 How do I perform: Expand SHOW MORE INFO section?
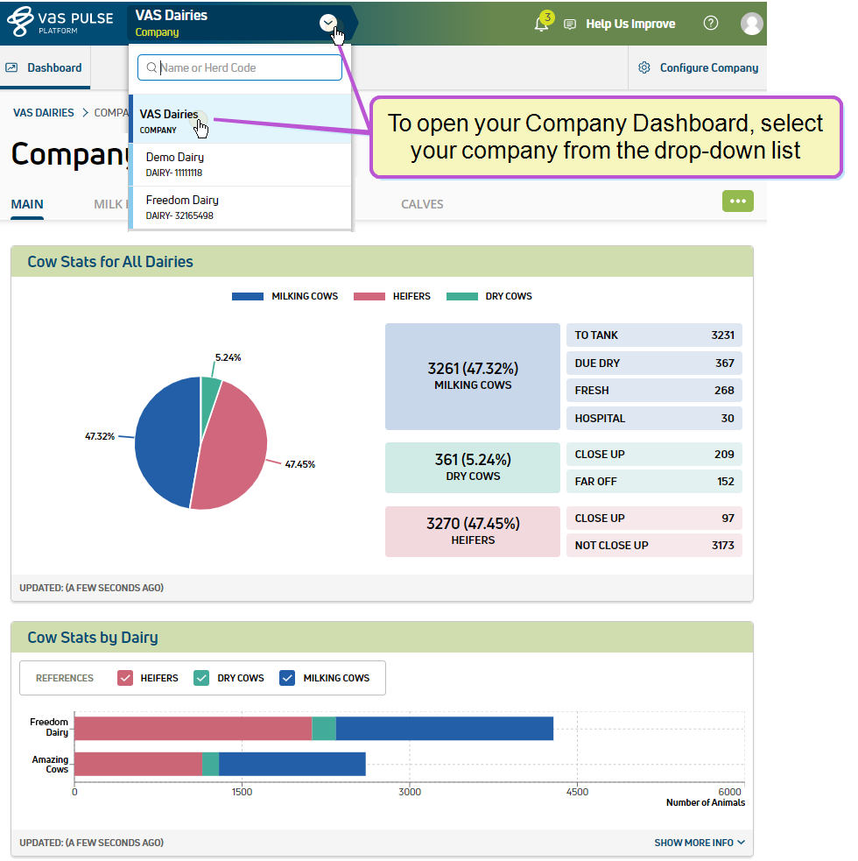(x=700, y=843)
